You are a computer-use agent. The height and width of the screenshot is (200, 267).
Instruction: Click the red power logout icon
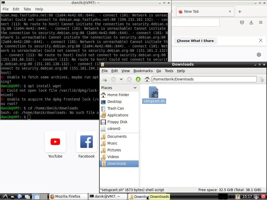[x=263, y=197]
